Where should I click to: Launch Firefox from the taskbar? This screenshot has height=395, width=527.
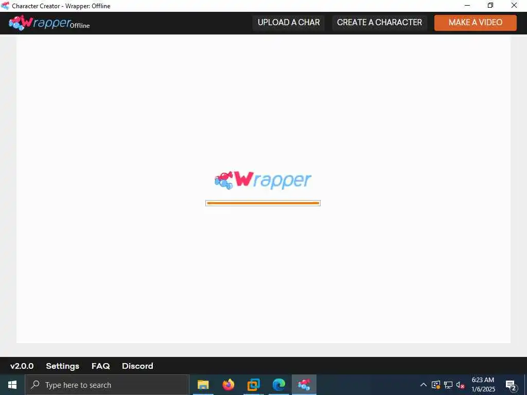coord(228,385)
